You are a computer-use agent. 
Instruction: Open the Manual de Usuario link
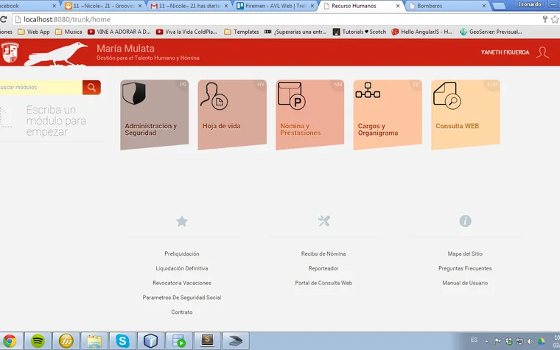[x=465, y=283]
